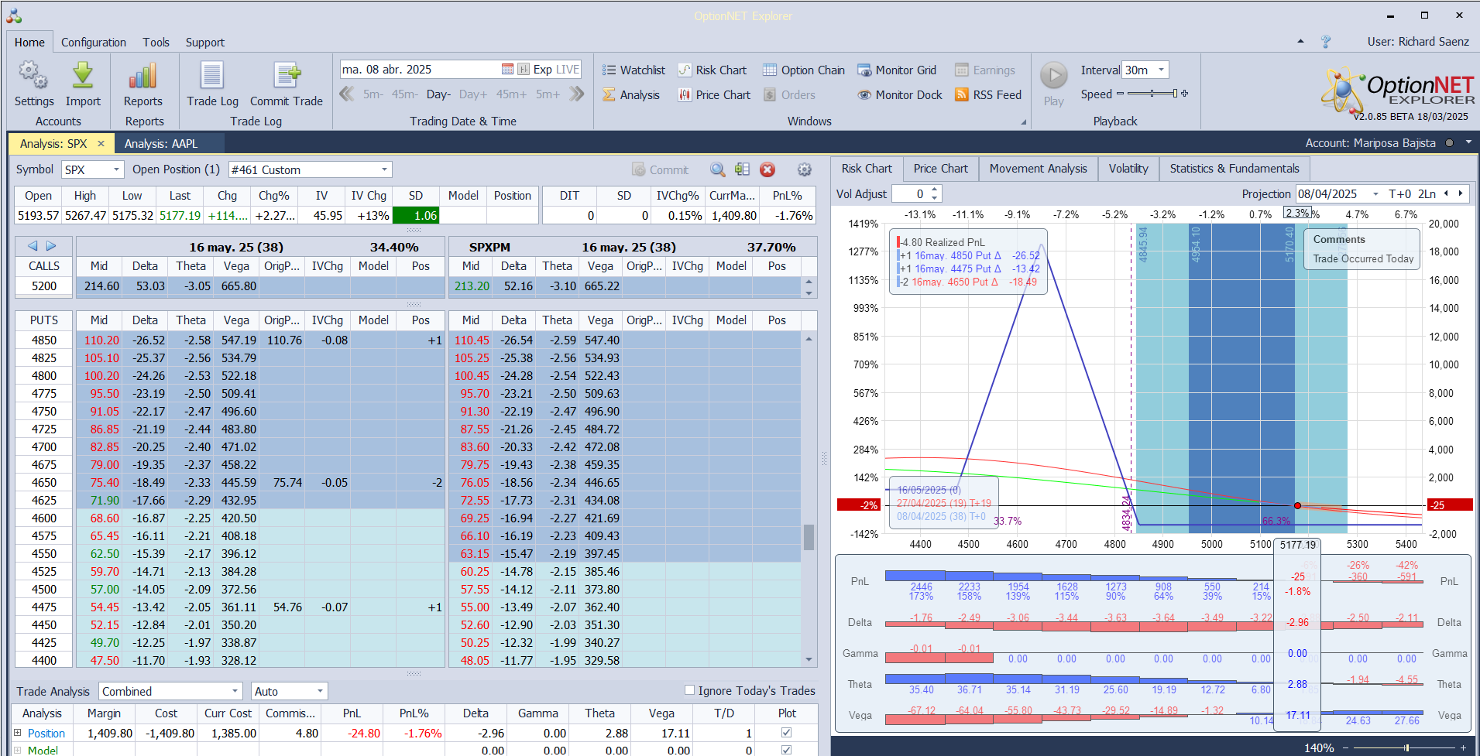Expand the Interval 30m dropdown
1480x756 pixels.
point(1161,70)
